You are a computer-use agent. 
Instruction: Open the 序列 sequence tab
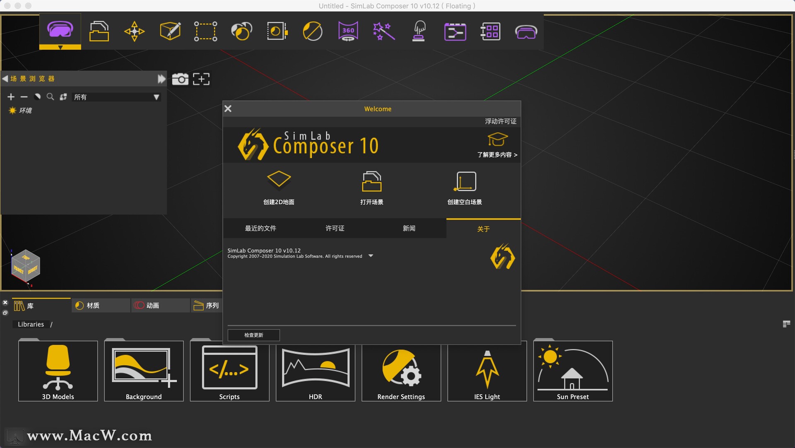point(207,306)
